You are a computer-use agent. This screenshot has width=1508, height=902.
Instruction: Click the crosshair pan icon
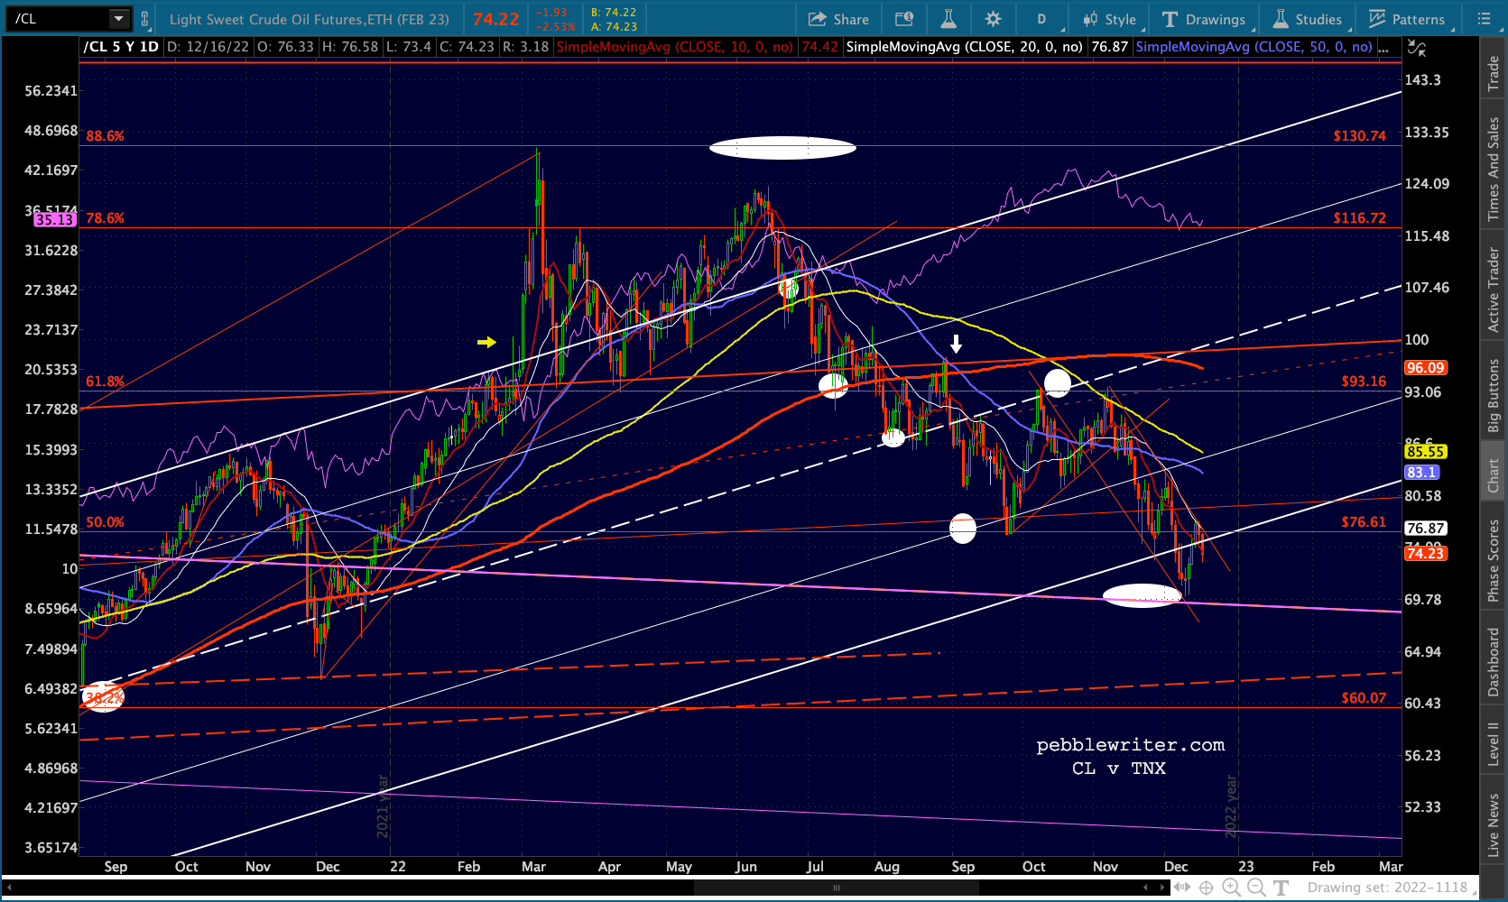coord(1207,888)
